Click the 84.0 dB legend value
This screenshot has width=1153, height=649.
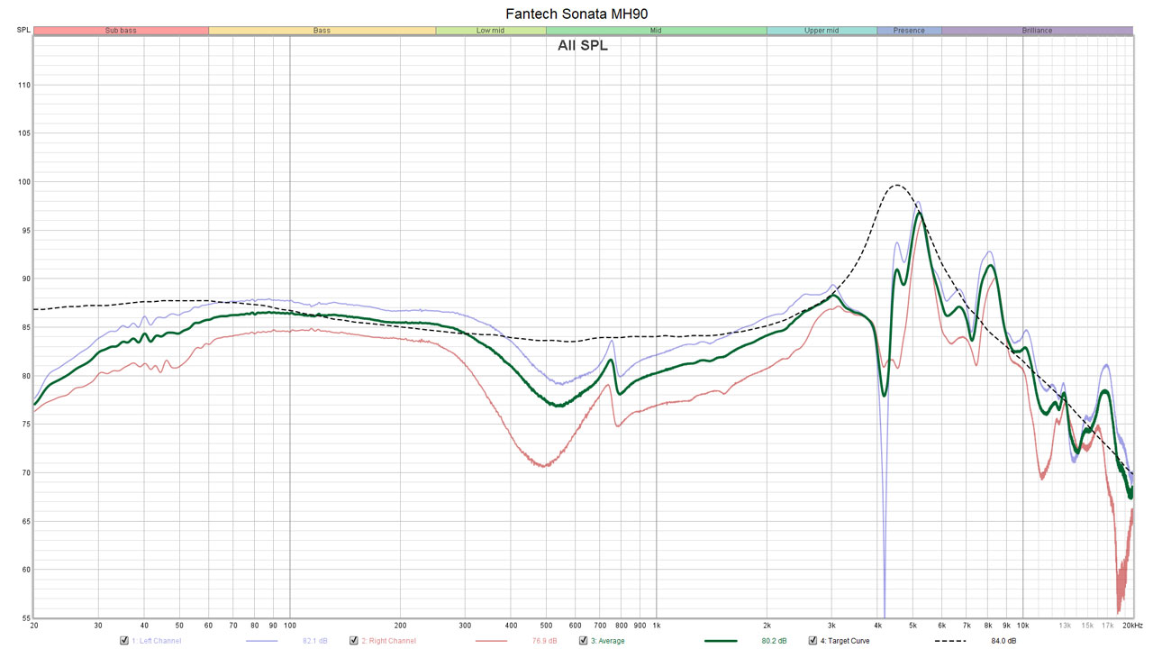tap(1003, 641)
